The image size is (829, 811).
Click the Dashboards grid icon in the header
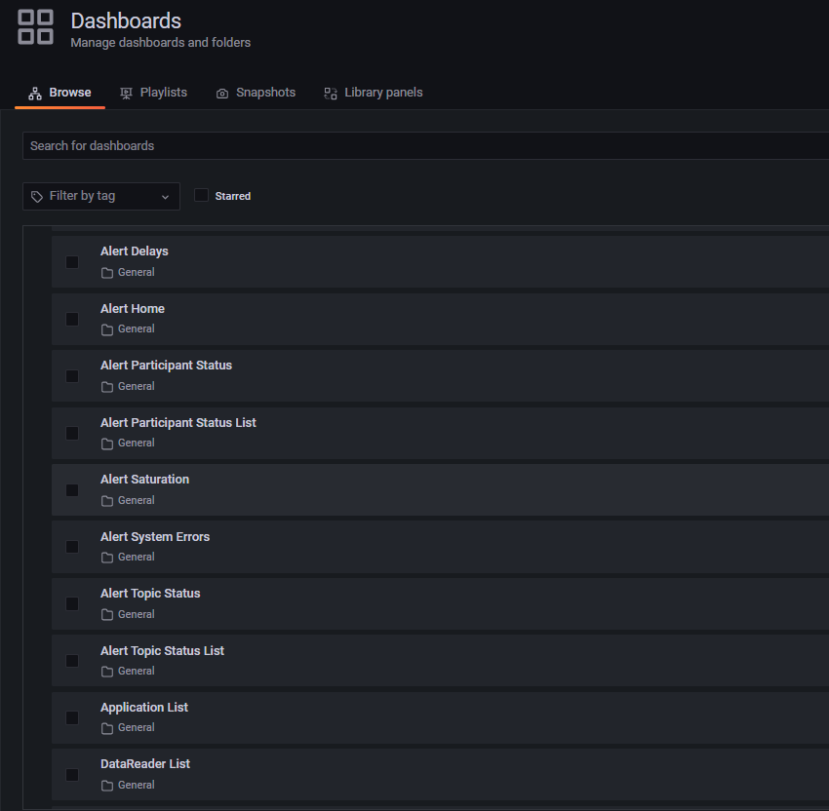coord(34,27)
